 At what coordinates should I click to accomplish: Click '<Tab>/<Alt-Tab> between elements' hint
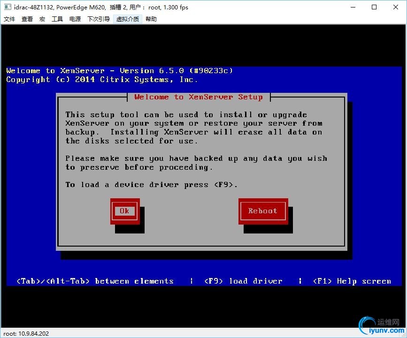[x=95, y=281]
